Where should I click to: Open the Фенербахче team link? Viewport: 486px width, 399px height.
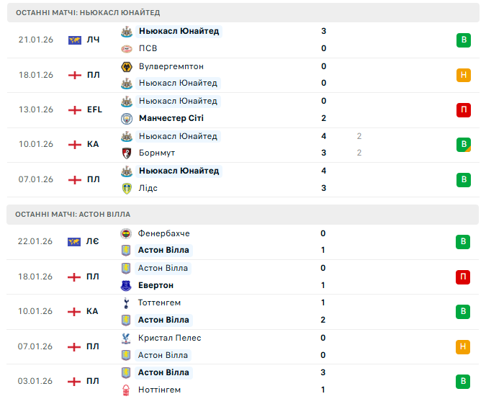click(163, 234)
